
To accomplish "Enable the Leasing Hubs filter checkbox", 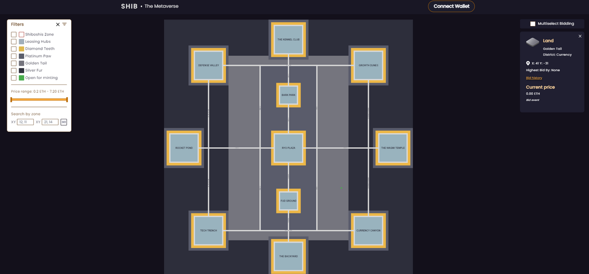I will point(14,42).
